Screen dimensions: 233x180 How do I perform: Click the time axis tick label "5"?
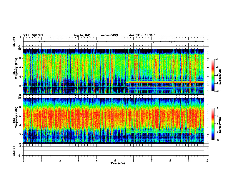coord(115,161)
